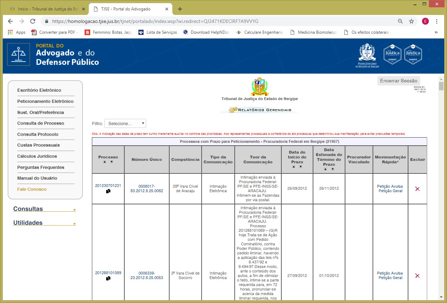The width and height of the screenshot is (447, 303).
Task: Open the Filtro Selecione dropdown
Action: [125, 123]
